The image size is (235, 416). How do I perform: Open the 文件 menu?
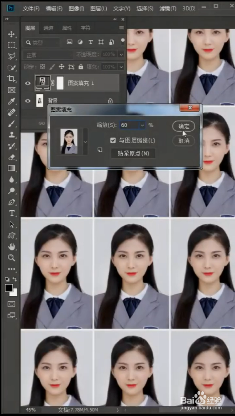click(31, 8)
